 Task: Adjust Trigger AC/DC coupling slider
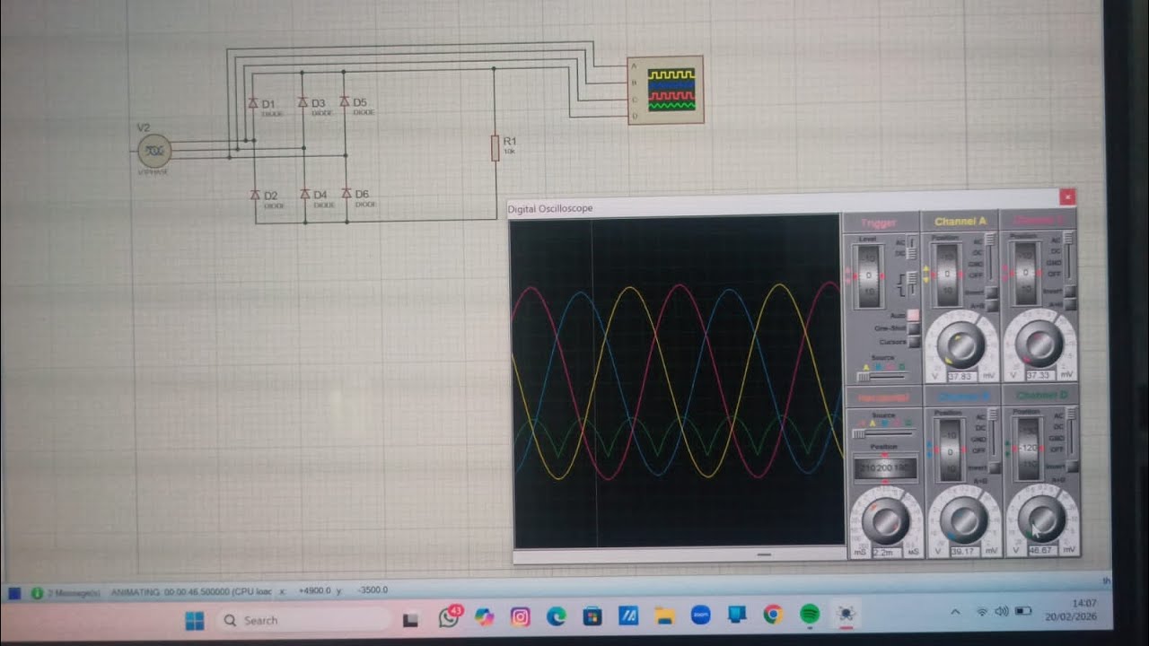point(911,249)
